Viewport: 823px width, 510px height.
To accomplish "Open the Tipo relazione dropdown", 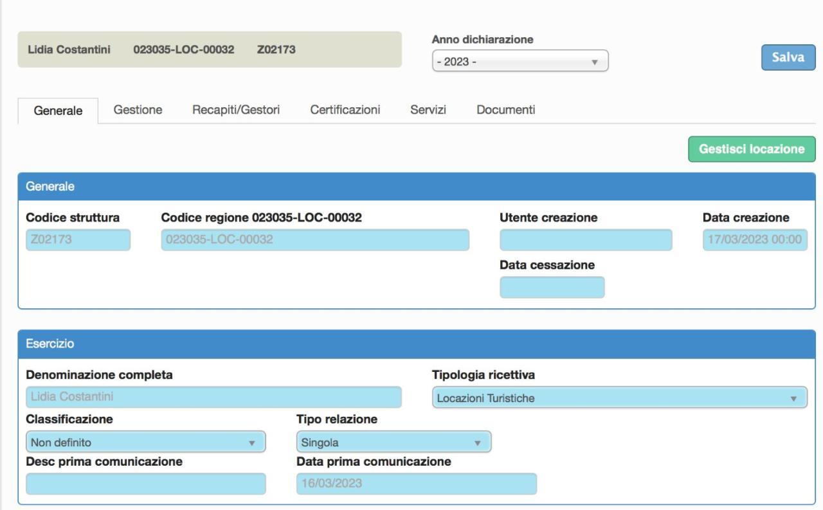I will 393,442.
